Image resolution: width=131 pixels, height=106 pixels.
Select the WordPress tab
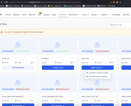62,15
